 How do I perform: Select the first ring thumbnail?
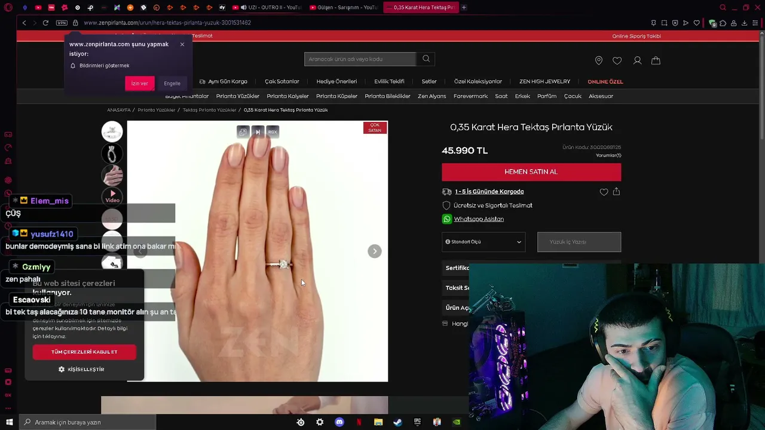[112, 131]
